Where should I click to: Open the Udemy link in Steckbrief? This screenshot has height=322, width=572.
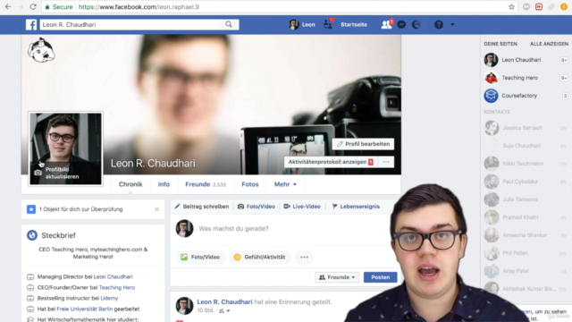click(x=109, y=298)
